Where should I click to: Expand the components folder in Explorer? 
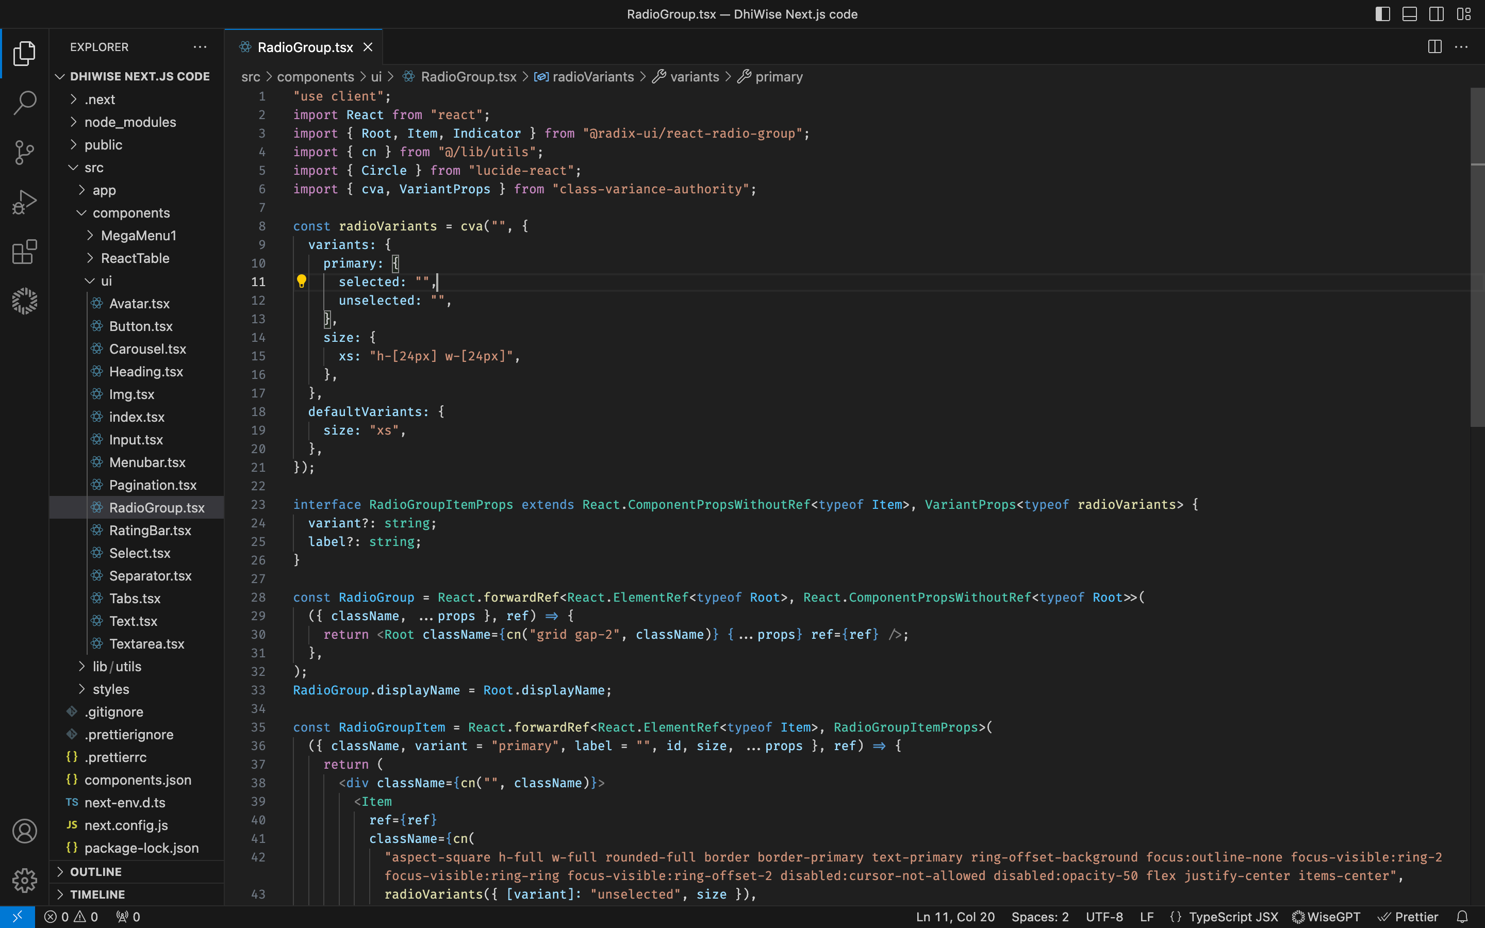pos(131,212)
